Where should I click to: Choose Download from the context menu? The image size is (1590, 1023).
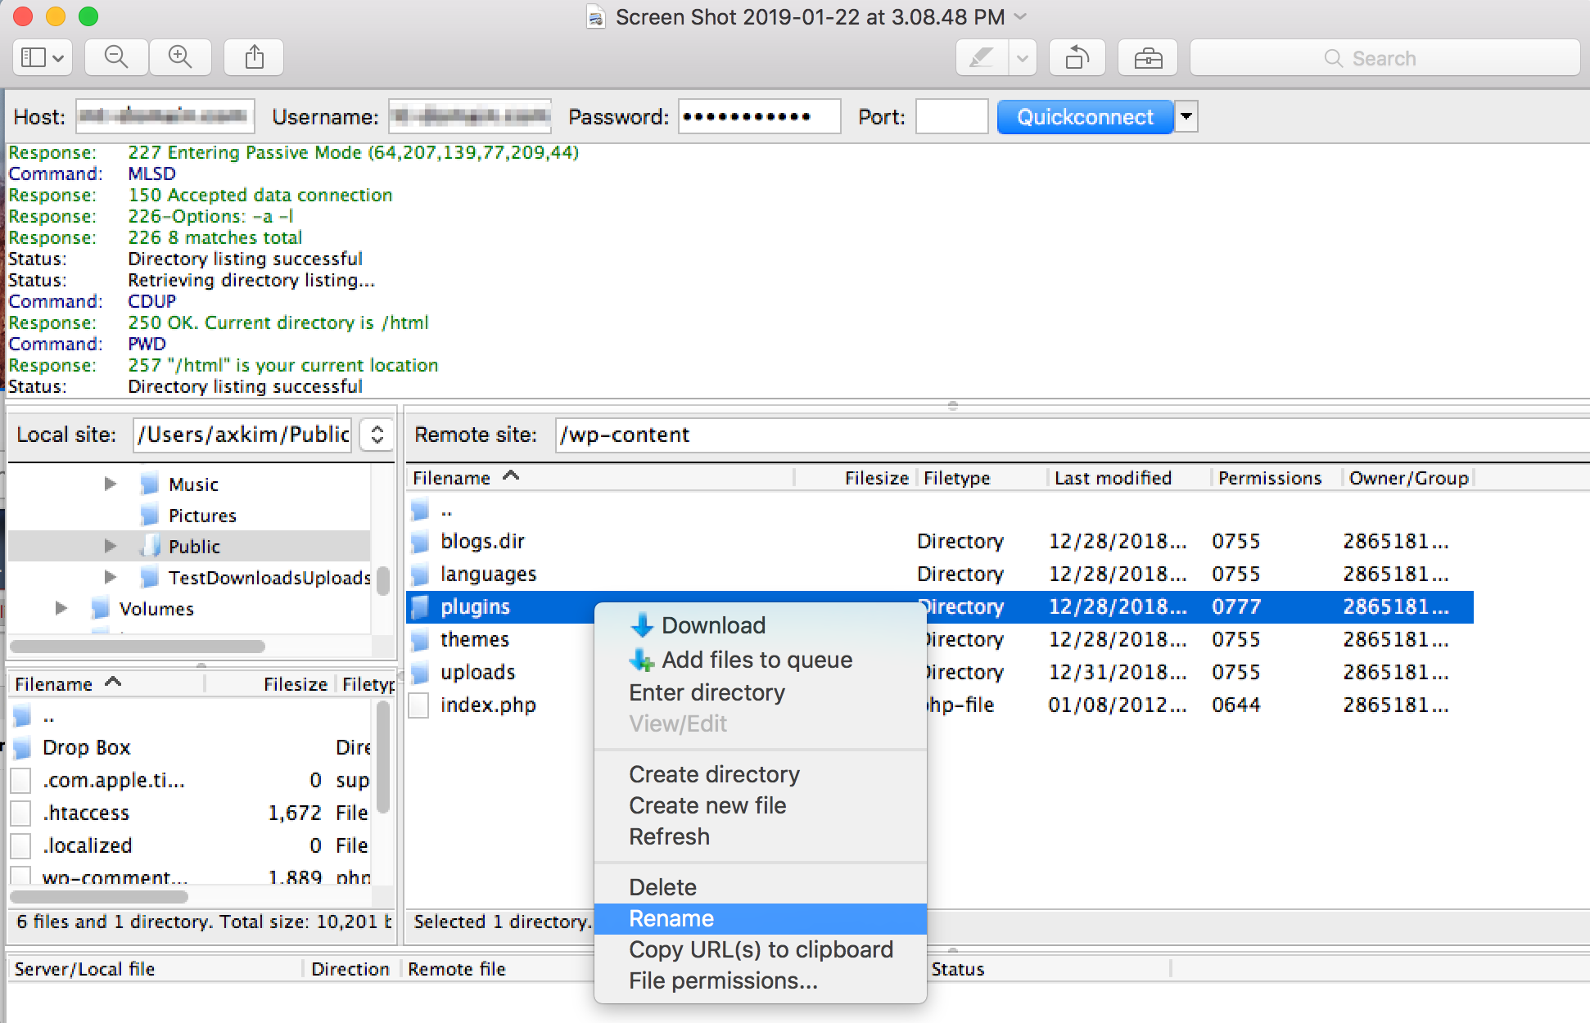[760, 625]
